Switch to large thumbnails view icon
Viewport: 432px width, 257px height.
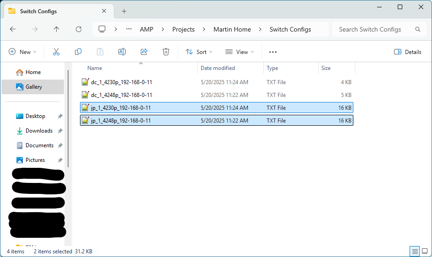tap(425, 251)
